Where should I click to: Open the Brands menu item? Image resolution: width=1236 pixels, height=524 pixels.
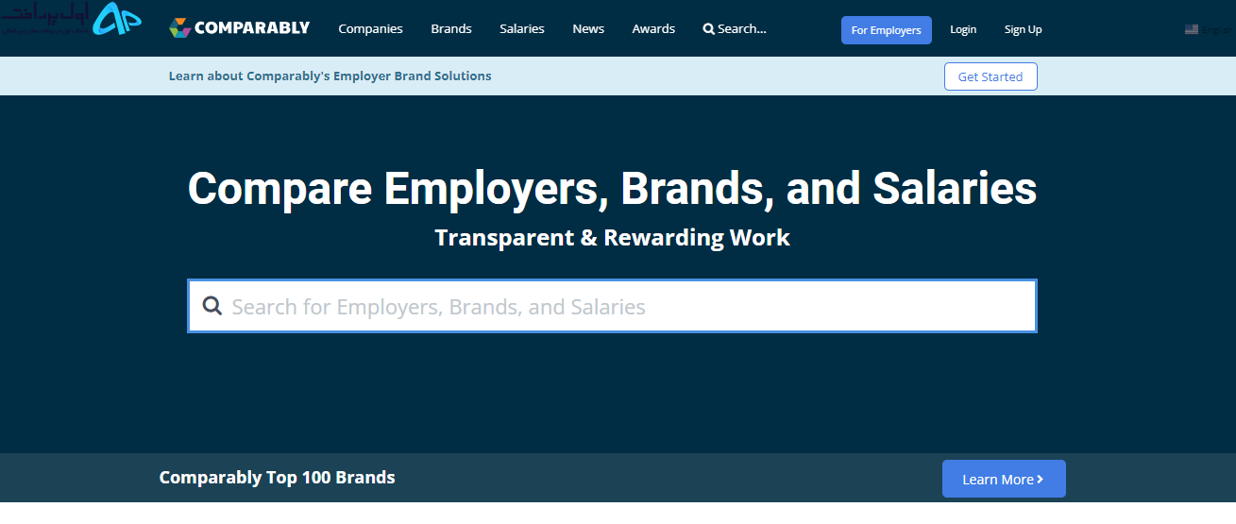[x=451, y=28]
